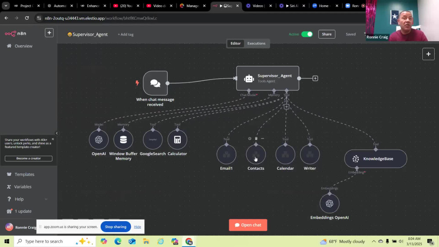Click the Windows taskbar search box
439x247 pixels.
pyautogui.click(x=54, y=241)
